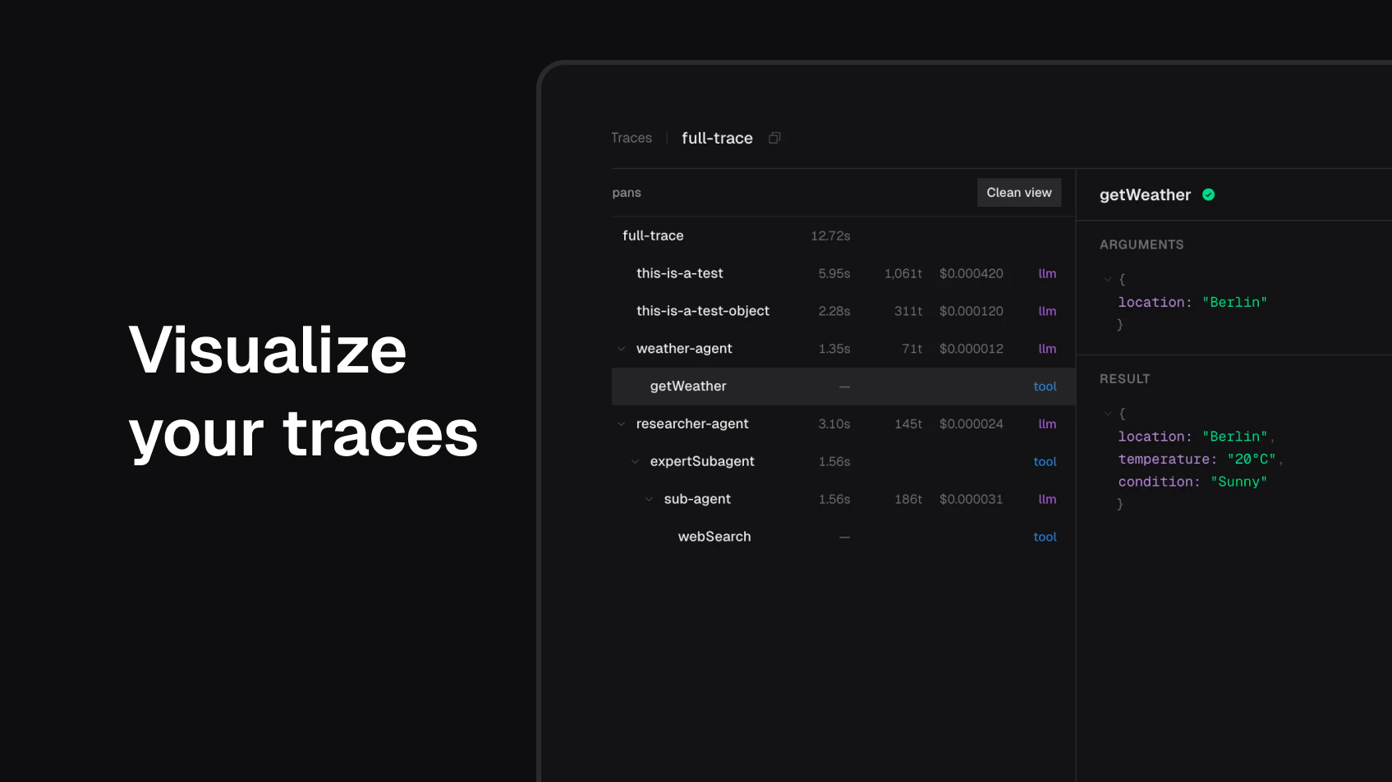Click the tool tag on webSearch row
This screenshot has height=782, width=1392.
pyautogui.click(x=1045, y=537)
